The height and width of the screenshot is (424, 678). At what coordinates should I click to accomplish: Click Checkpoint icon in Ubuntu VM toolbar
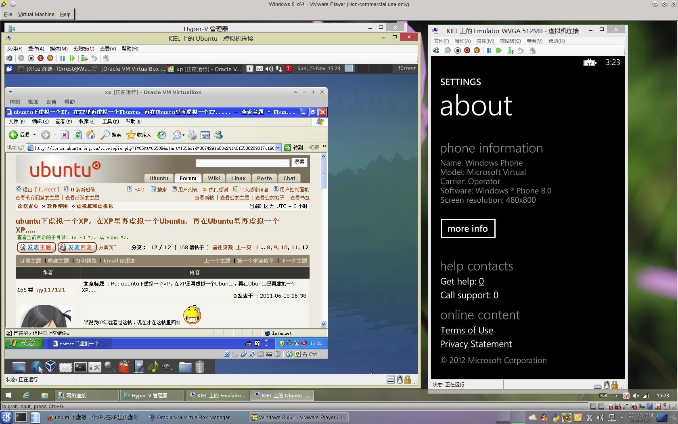pos(84,58)
